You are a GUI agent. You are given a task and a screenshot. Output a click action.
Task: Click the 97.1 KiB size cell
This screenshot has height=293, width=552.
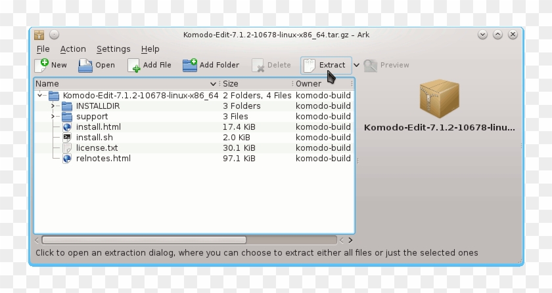pos(239,159)
